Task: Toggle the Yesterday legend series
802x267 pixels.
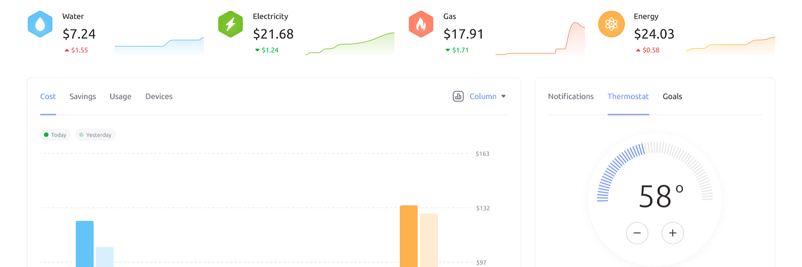Action: click(x=95, y=135)
